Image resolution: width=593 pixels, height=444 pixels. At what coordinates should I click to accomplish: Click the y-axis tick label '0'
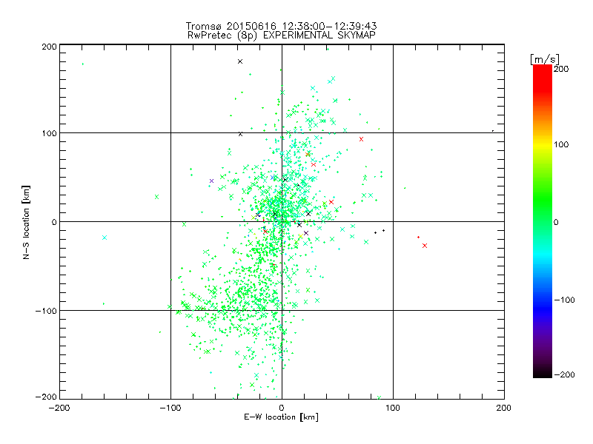(54, 222)
